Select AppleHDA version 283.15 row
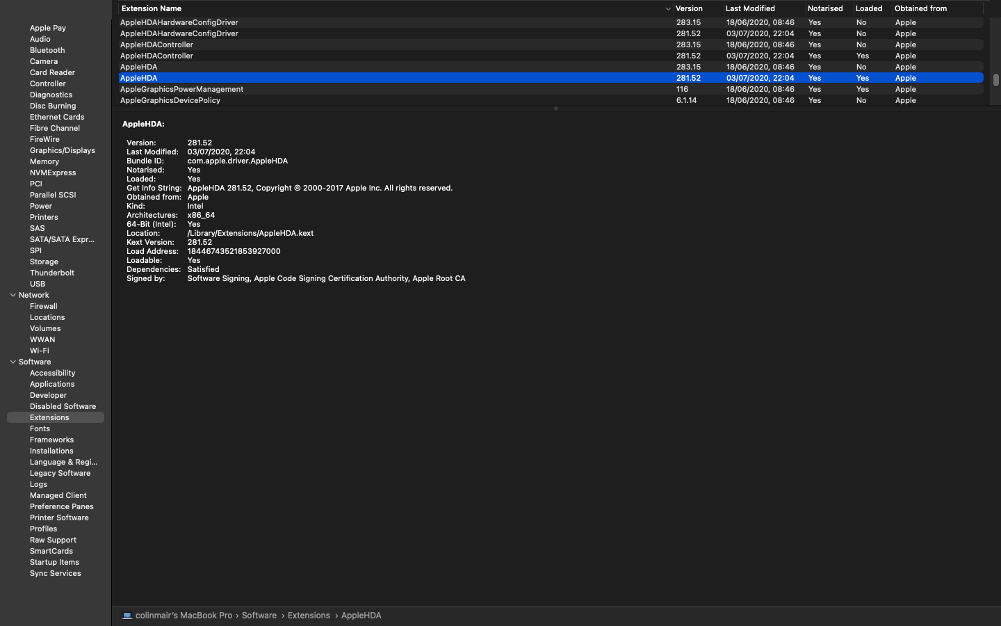The width and height of the screenshot is (1001, 626). 551,67
